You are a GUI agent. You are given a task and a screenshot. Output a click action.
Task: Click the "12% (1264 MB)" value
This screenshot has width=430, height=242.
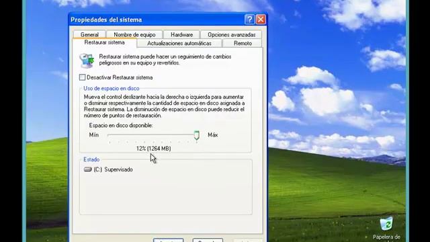click(154, 149)
